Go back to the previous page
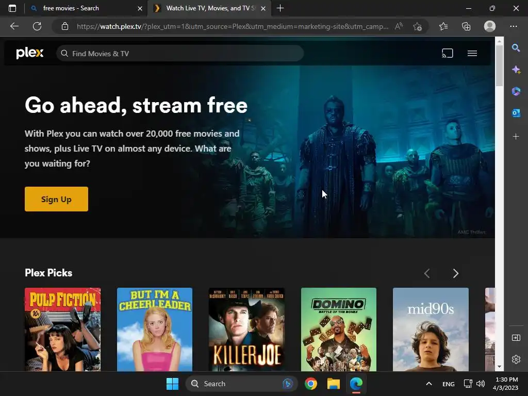 14,26
